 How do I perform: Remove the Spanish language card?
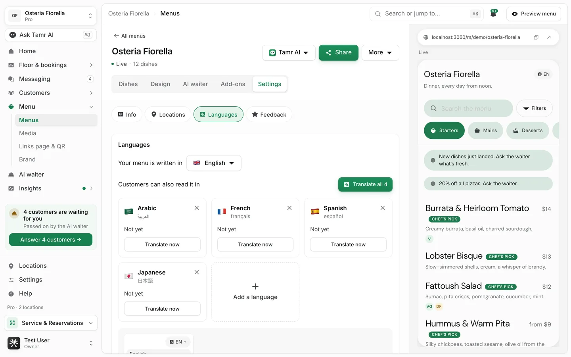click(383, 208)
